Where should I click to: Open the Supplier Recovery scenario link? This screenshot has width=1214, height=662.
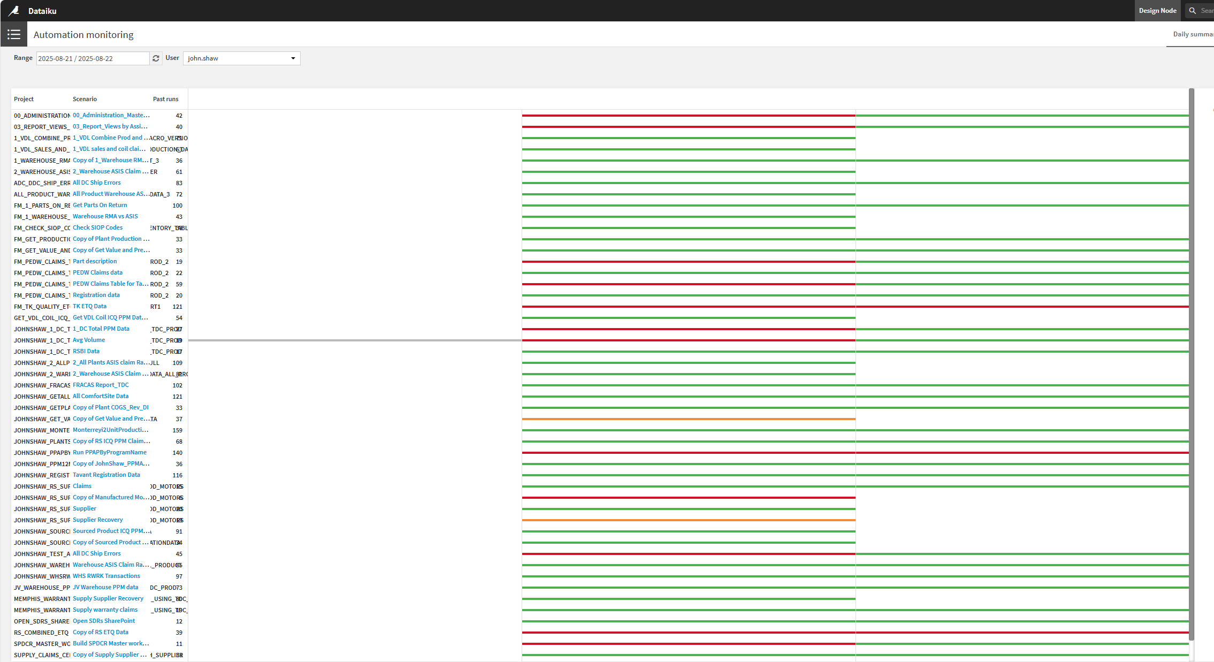(x=98, y=520)
